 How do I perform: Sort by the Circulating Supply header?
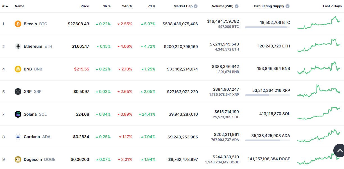coord(269,6)
